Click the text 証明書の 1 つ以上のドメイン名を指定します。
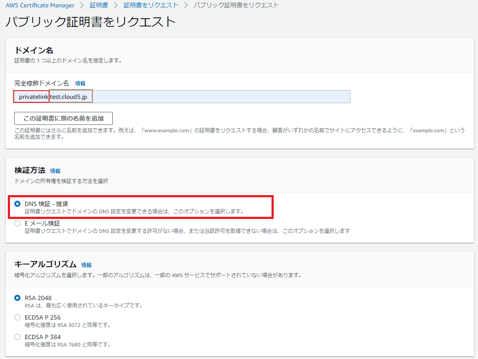This screenshot has height=359, width=478. (x=68, y=61)
